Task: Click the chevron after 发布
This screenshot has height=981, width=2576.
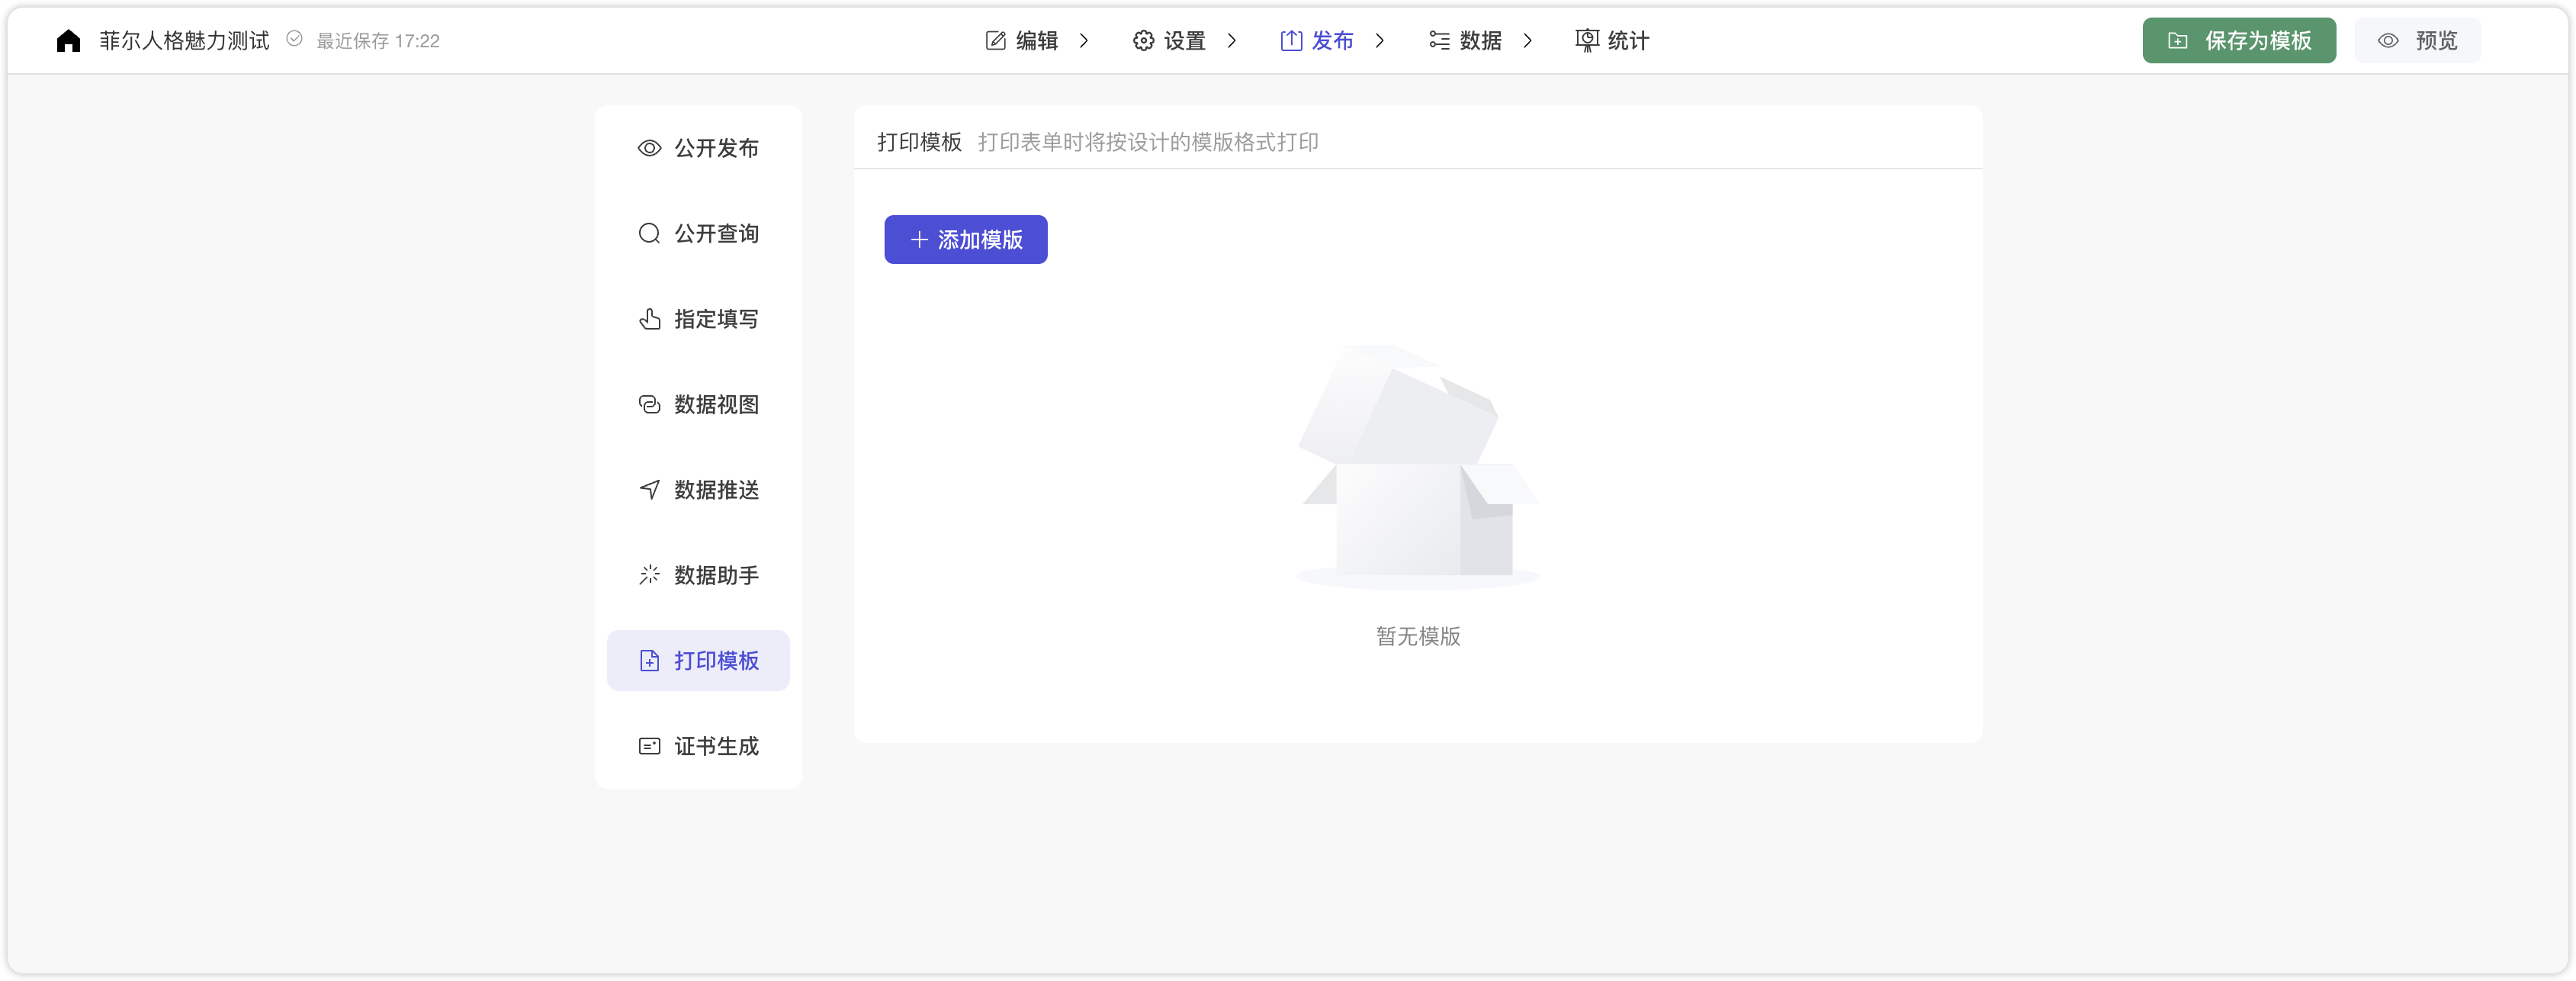Action: [1380, 40]
